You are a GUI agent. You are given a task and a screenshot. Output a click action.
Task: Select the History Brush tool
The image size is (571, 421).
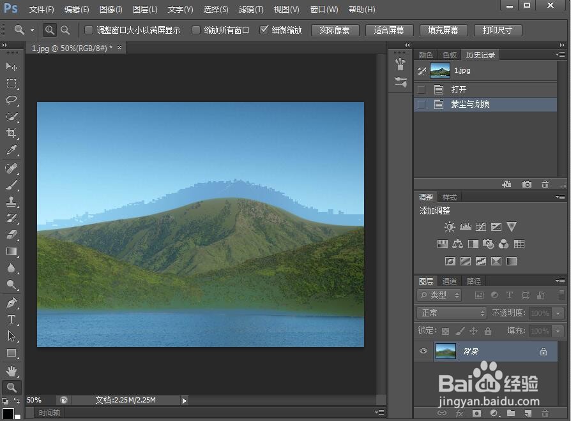[11, 218]
